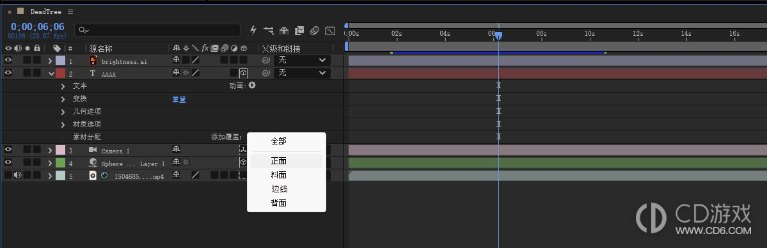Click the Lock column header icon
Viewport: 767px width, 248px height.
[x=36, y=49]
